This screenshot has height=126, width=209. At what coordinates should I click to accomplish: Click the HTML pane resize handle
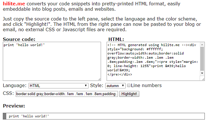(x=203, y=79)
